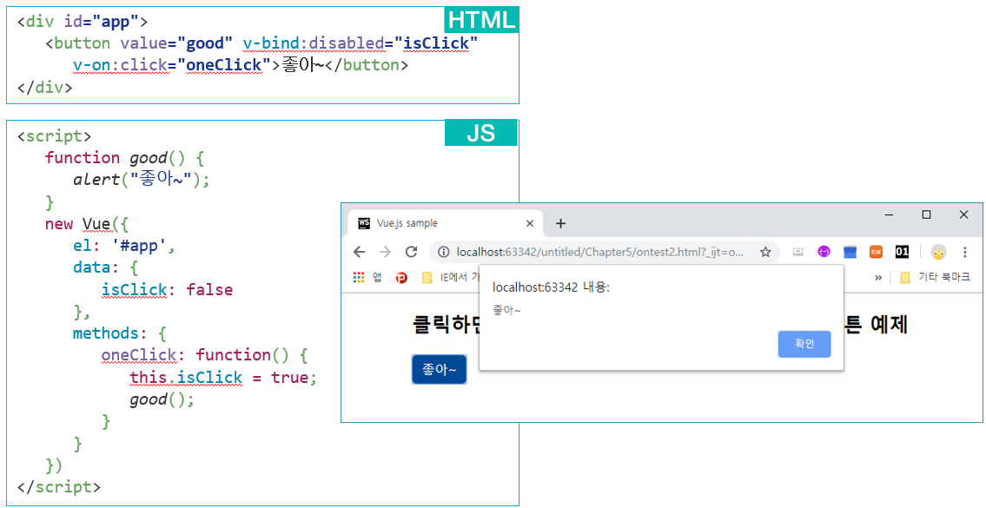This screenshot has height=508, width=986.
Task: Click the orange EX extension icon
Action: point(876,252)
